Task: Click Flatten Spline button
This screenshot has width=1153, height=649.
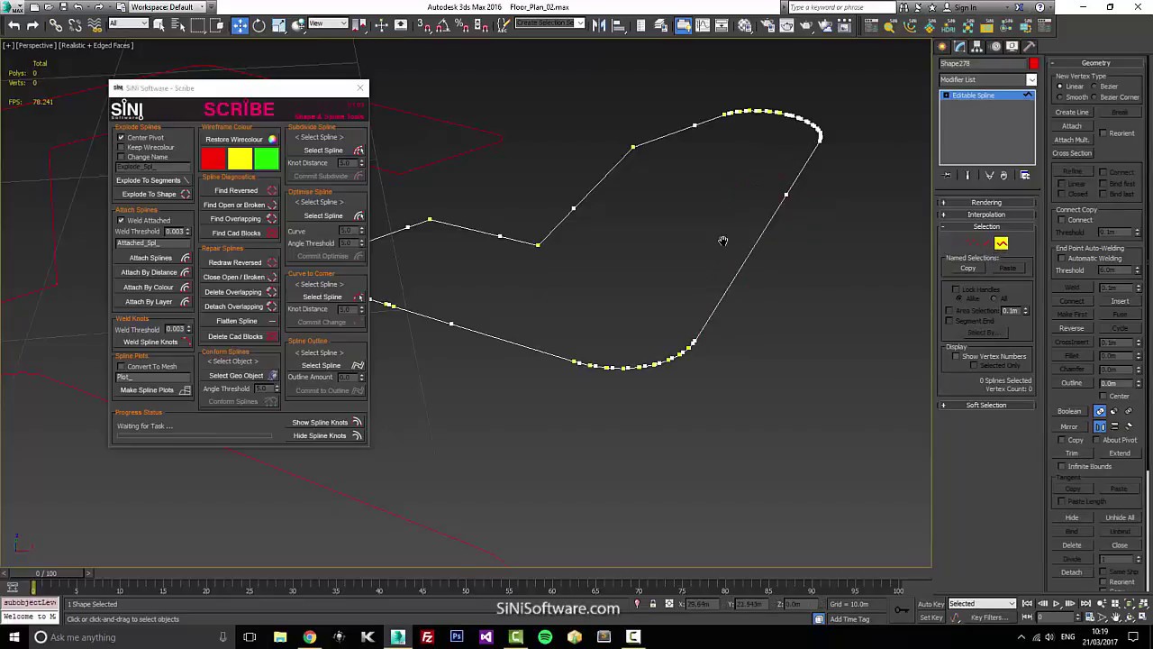Action: click(237, 321)
